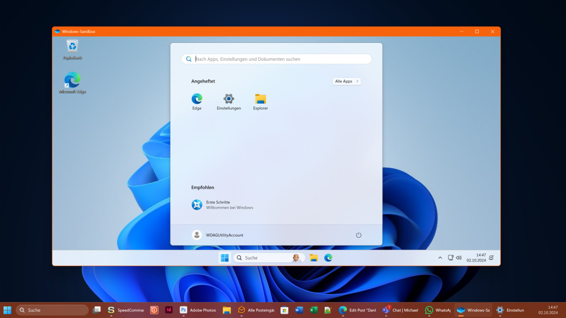
Task: Click the Edge icon in the sandbox taskbar
Action: (328, 258)
